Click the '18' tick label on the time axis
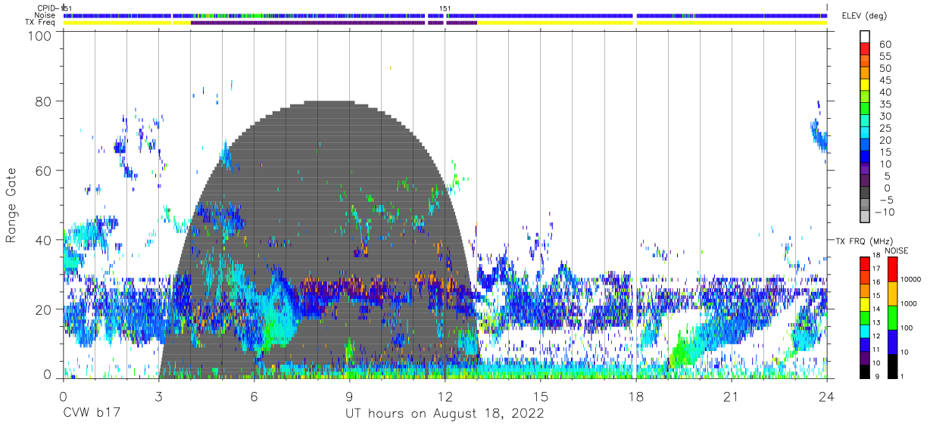Viewport: 930px width, 429px height. click(x=636, y=396)
